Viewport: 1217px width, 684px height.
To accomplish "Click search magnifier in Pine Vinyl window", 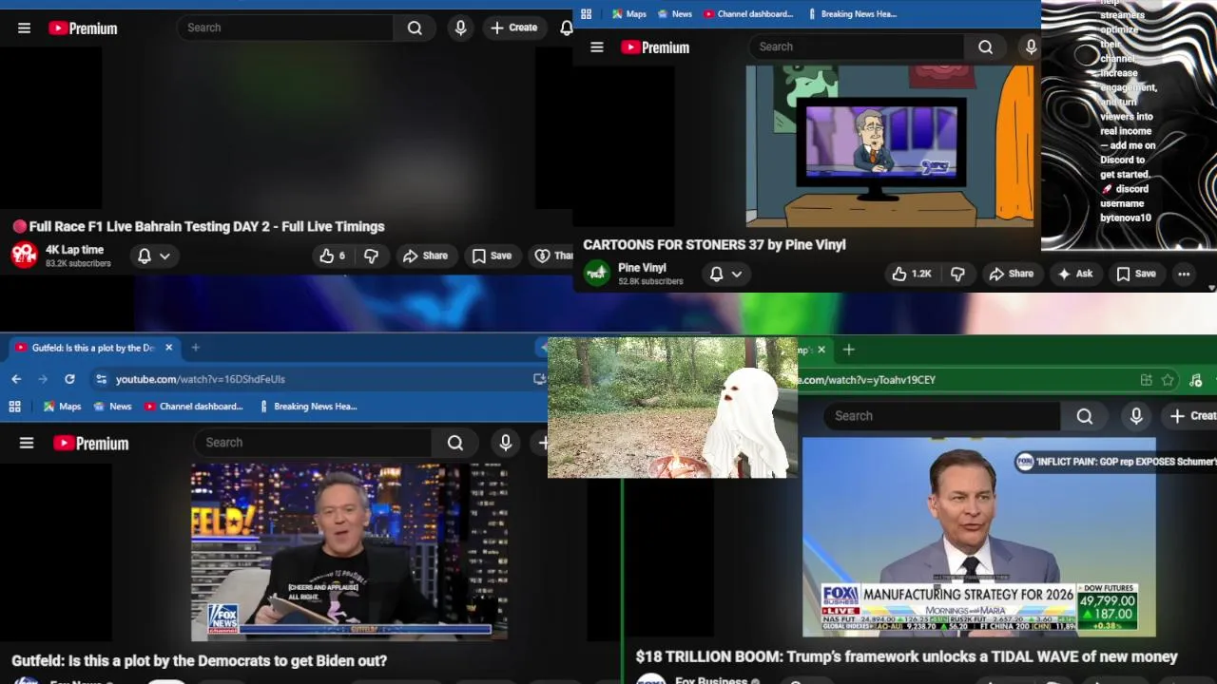I will [986, 47].
